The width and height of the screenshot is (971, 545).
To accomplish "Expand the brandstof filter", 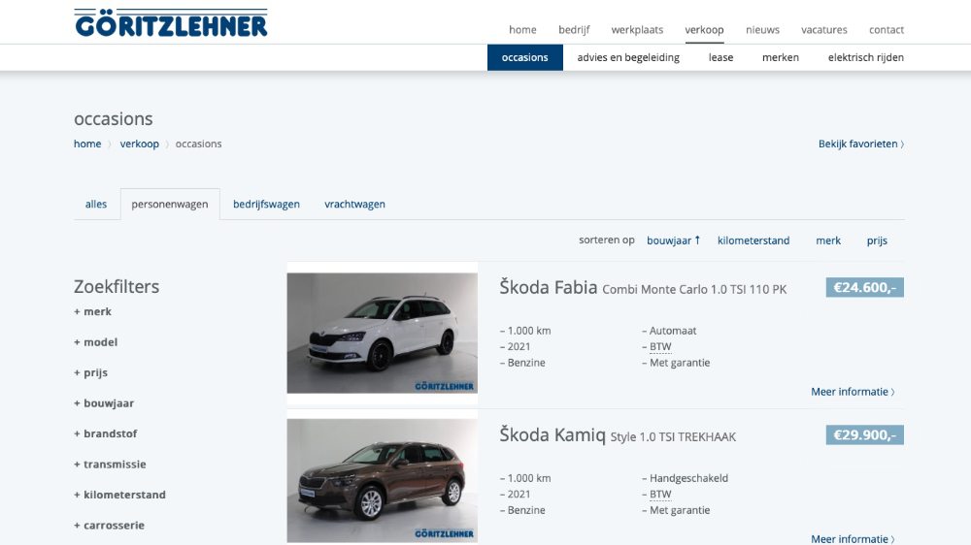I will tap(105, 434).
